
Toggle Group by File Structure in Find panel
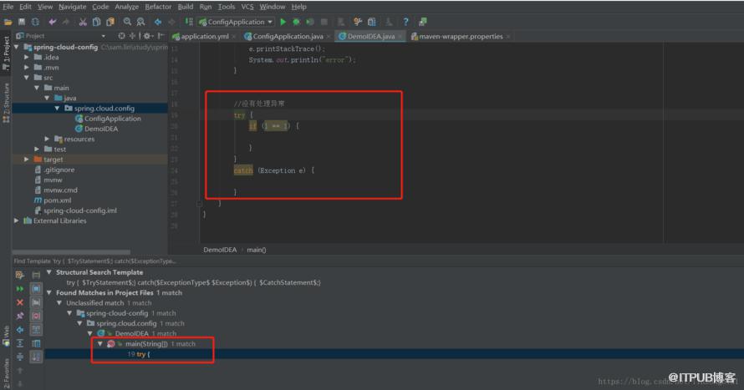point(36,316)
